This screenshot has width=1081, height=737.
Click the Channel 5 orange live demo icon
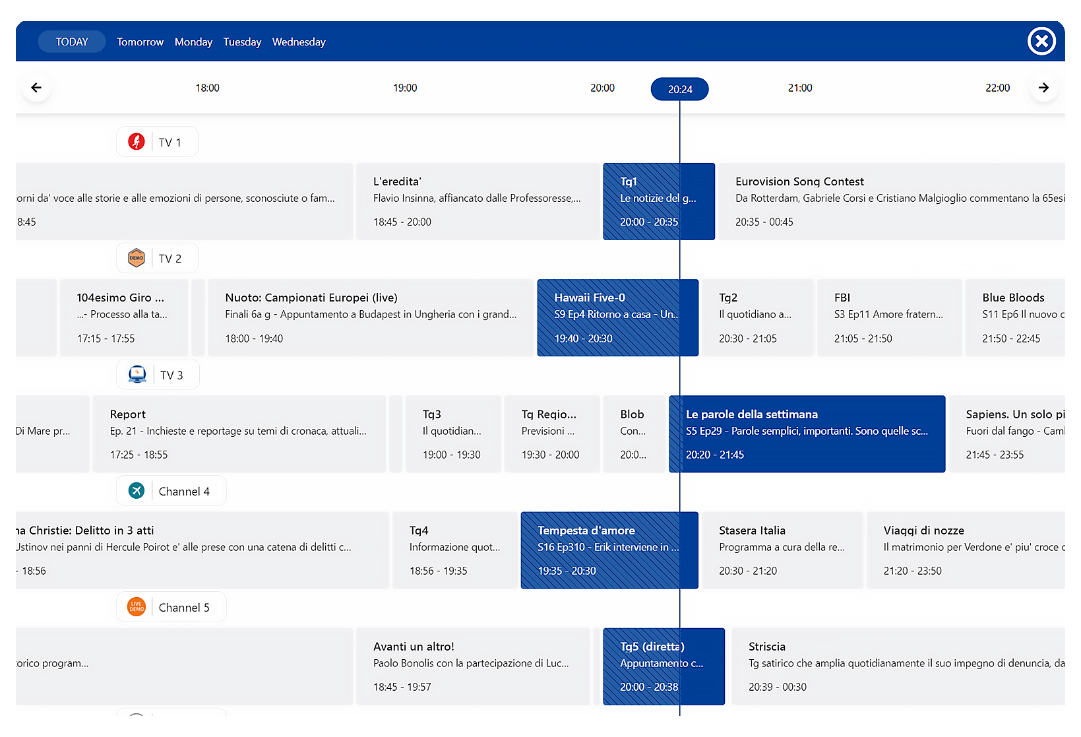click(x=137, y=607)
